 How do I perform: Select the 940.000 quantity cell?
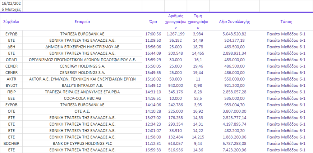pyautogui.click(x=176, y=86)
